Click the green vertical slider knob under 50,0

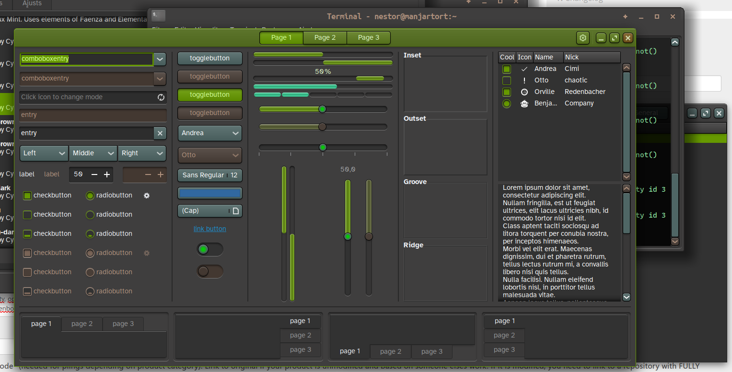pyautogui.click(x=348, y=237)
